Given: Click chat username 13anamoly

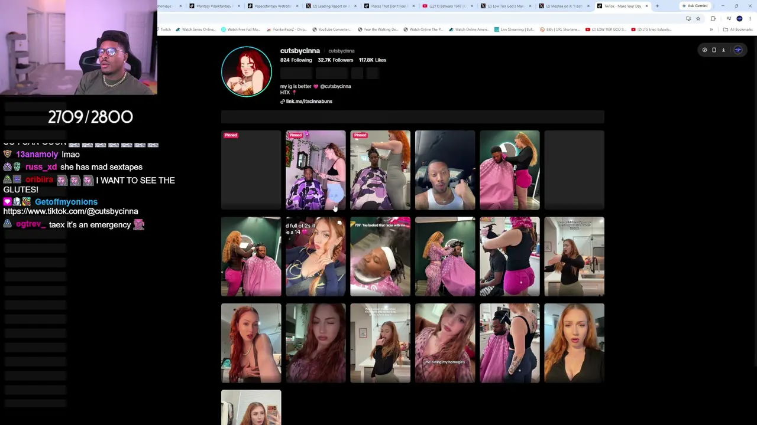Looking at the screenshot, I should pos(37,155).
